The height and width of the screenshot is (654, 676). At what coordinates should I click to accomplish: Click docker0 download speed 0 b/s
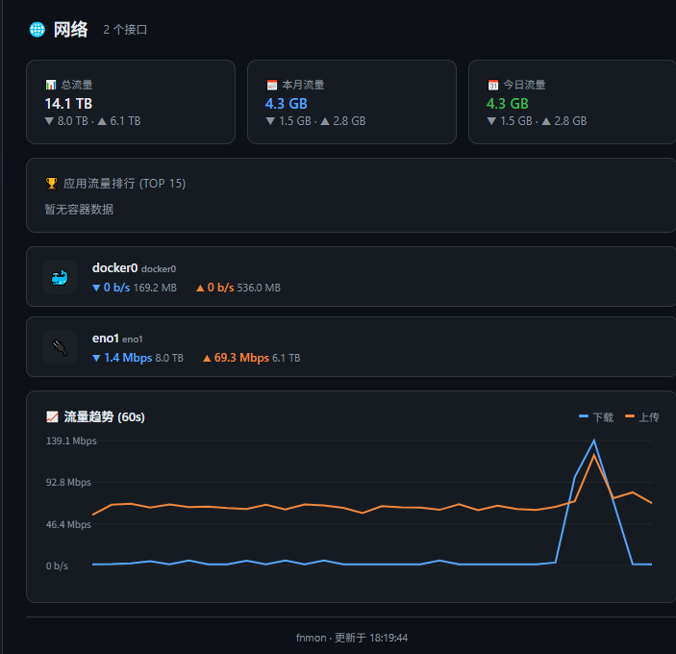pos(117,288)
